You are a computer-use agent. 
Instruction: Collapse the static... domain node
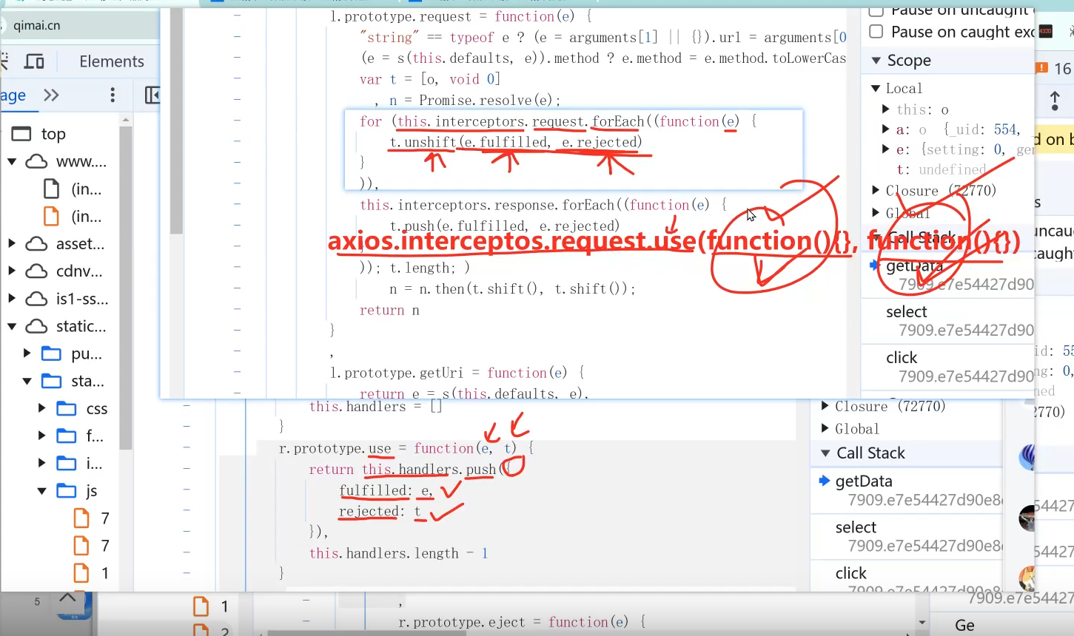[x=12, y=326]
